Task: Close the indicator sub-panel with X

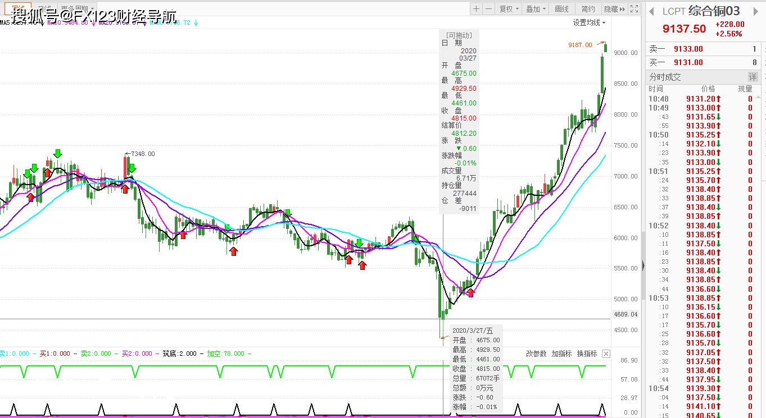Action: (606, 353)
